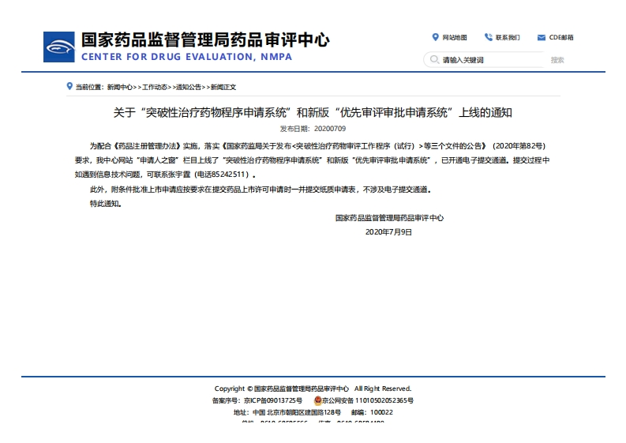Click the CDE fish logo icon
The width and height of the screenshot is (626, 443).
[58, 47]
